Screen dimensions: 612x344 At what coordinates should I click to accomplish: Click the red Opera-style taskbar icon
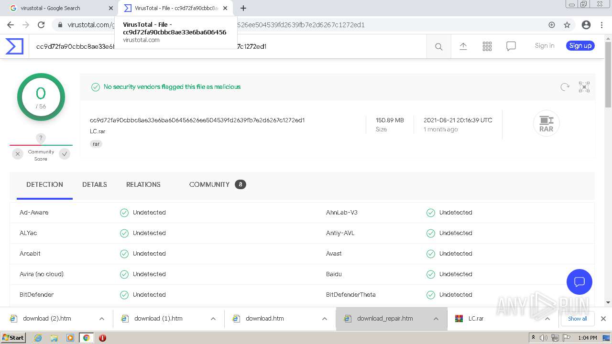coord(102,338)
